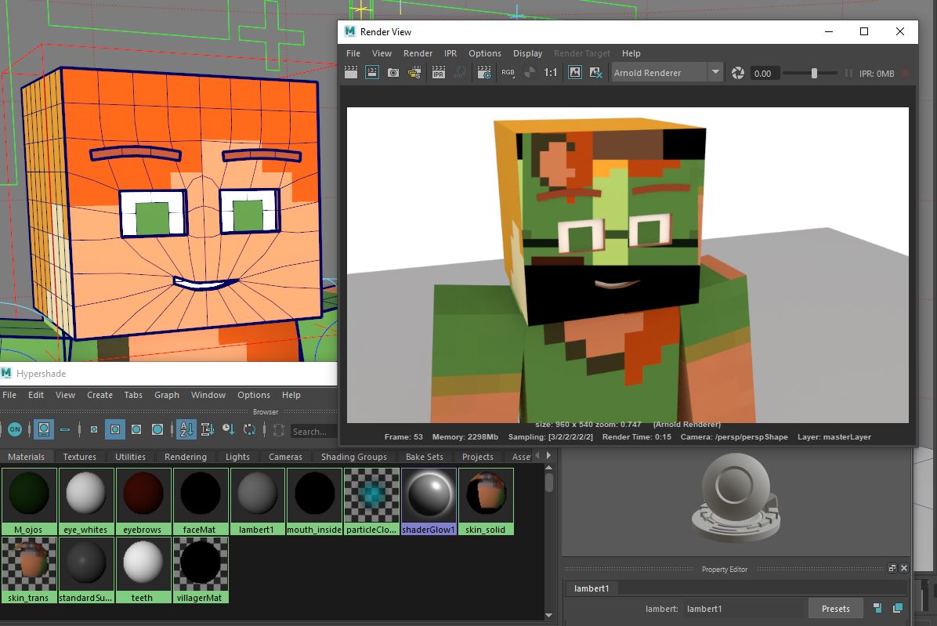The image size is (937, 626).
Task: Select the shaderGlow1 material swatch
Action: coord(429,501)
